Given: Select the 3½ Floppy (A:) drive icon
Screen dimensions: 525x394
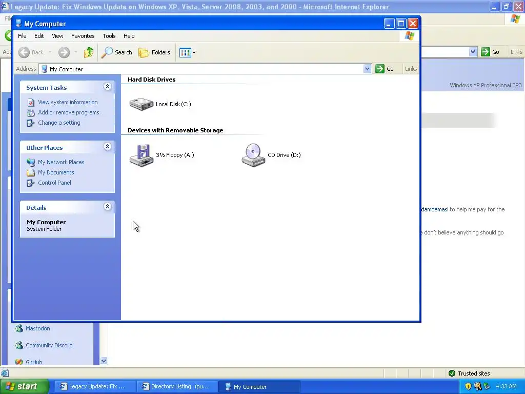Looking at the screenshot, I should [142, 155].
